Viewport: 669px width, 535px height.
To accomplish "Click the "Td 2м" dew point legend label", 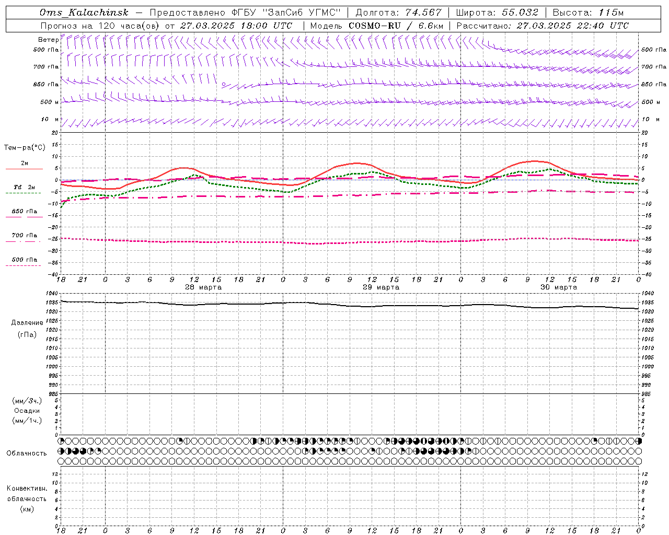I will (x=25, y=187).
